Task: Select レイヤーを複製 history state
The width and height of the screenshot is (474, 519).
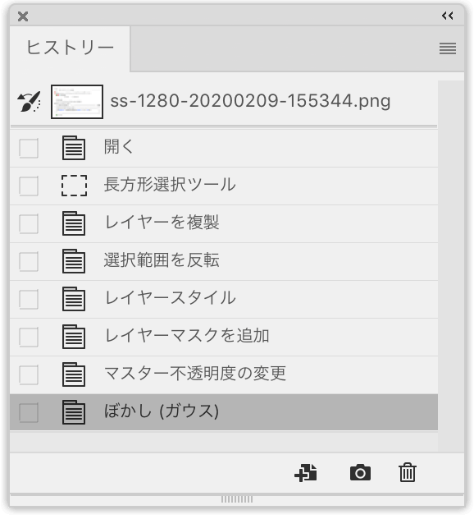Action: tap(224, 223)
